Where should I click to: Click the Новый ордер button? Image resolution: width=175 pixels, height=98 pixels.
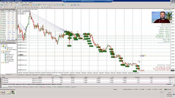(25, 5)
